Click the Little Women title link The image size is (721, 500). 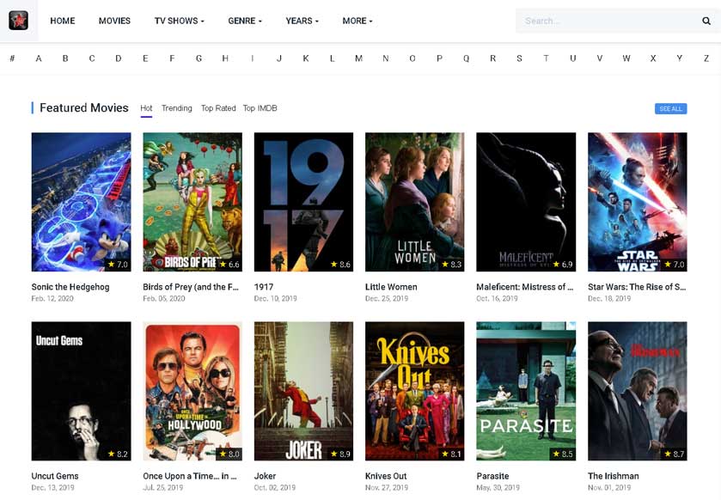(391, 287)
